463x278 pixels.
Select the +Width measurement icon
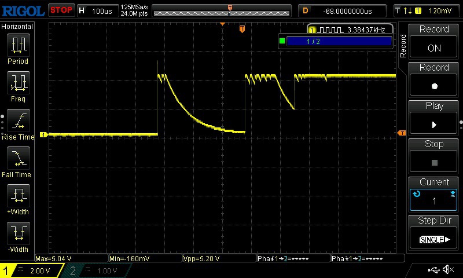(18, 196)
